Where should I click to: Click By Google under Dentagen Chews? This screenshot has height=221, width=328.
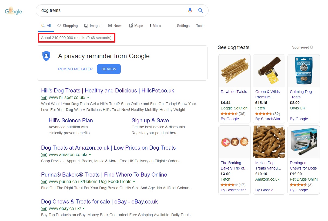pyautogui.click(x=299, y=190)
